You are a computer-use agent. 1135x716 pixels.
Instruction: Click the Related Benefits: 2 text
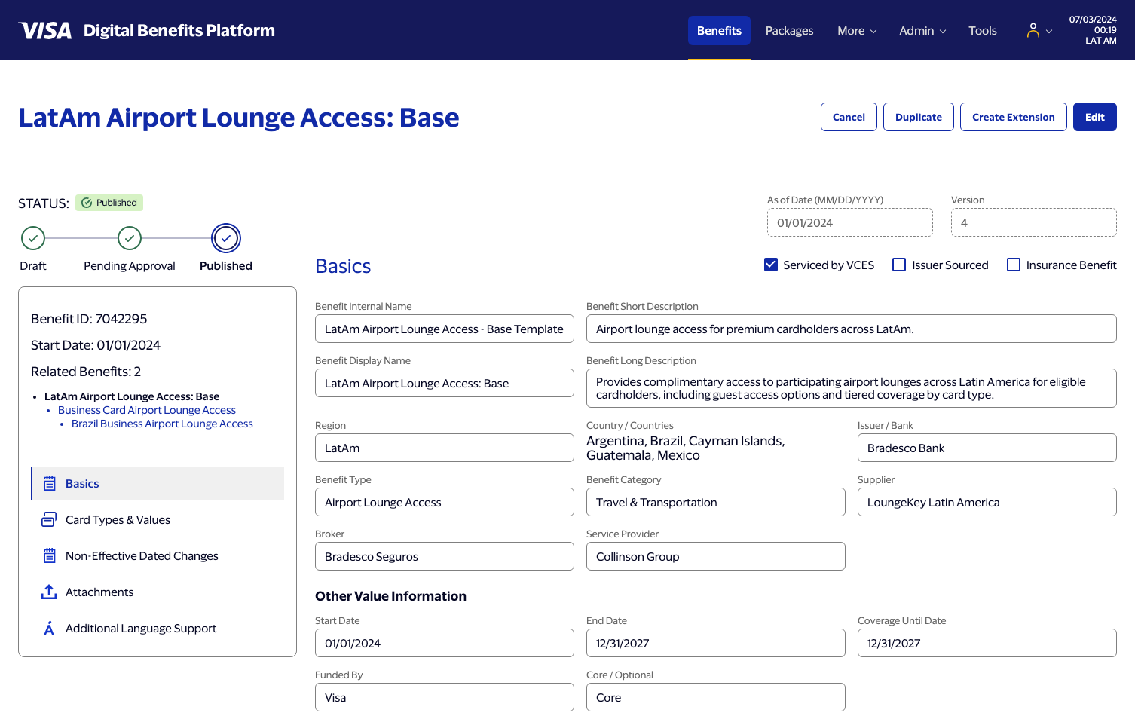(86, 372)
